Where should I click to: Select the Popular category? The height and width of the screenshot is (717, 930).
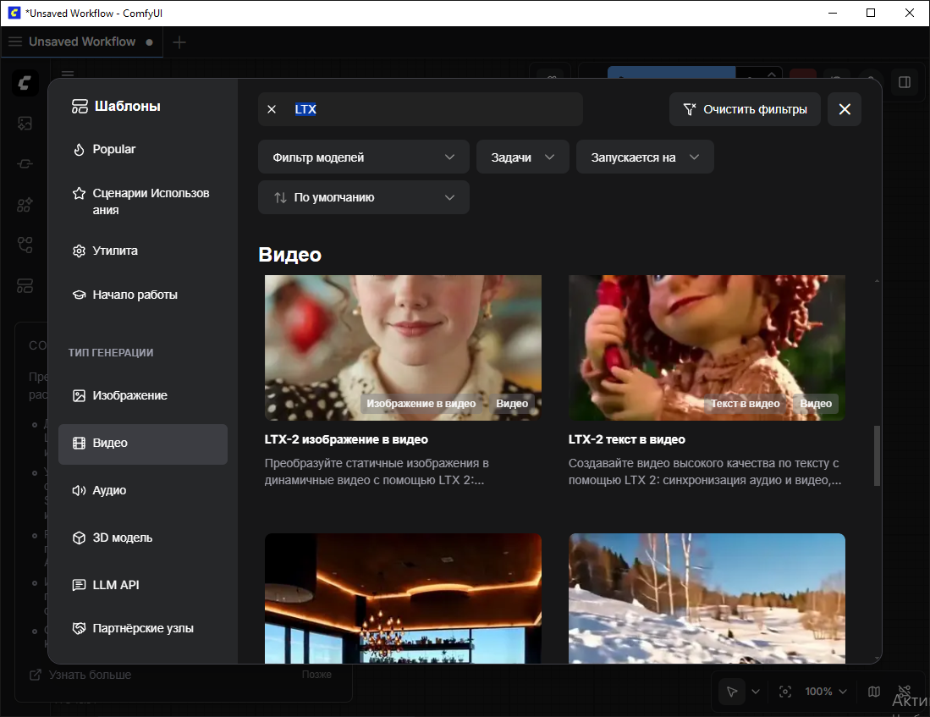click(143, 149)
